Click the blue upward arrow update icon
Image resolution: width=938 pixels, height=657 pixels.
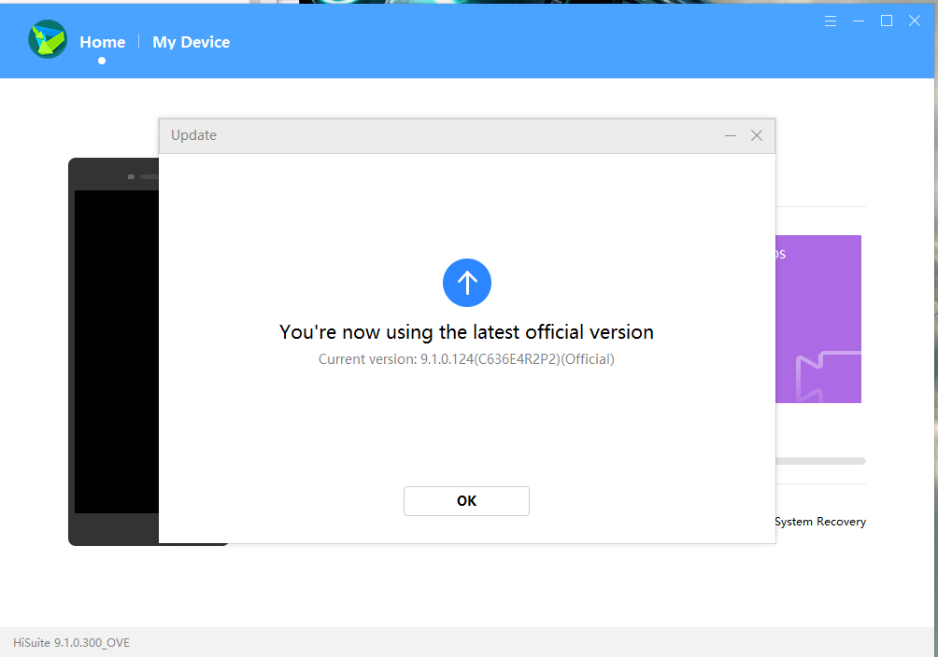(x=467, y=283)
